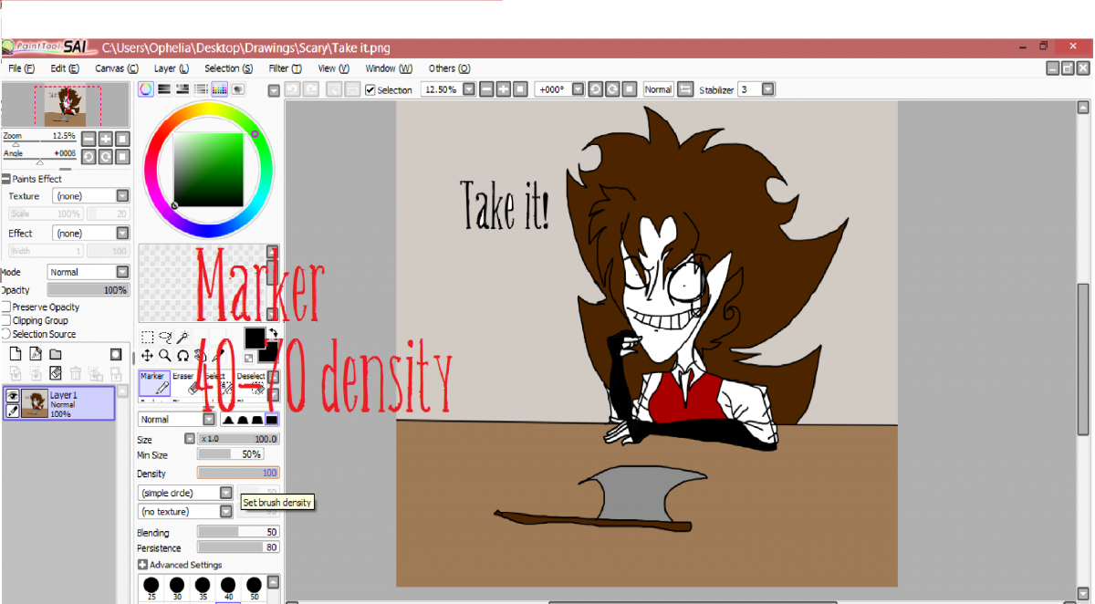
Task: Show the color wheel panel
Action: (146, 89)
